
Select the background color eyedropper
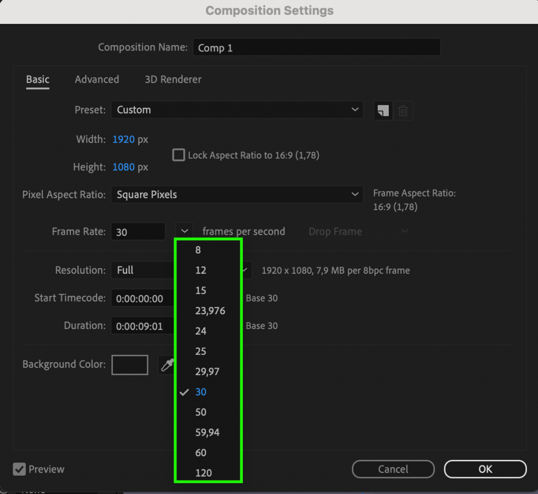coord(167,364)
